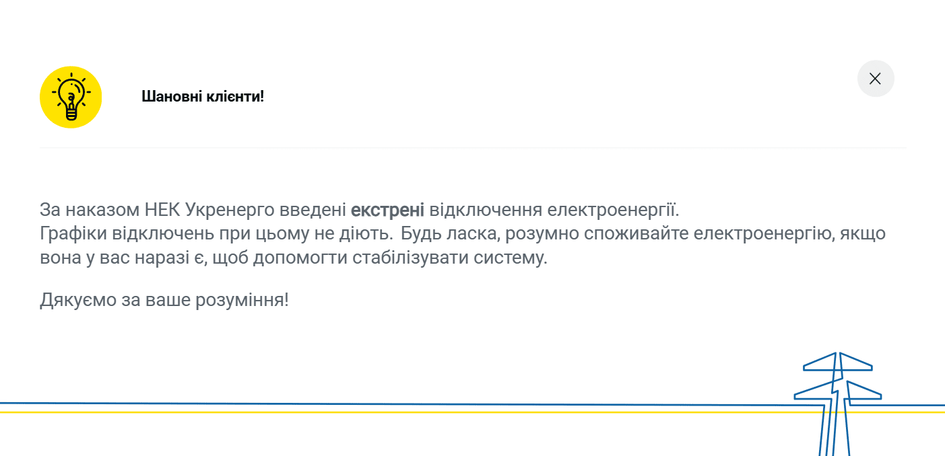The width and height of the screenshot is (945, 456).
Task: Click the yellow lightbulb icon
Action: click(x=71, y=97)
